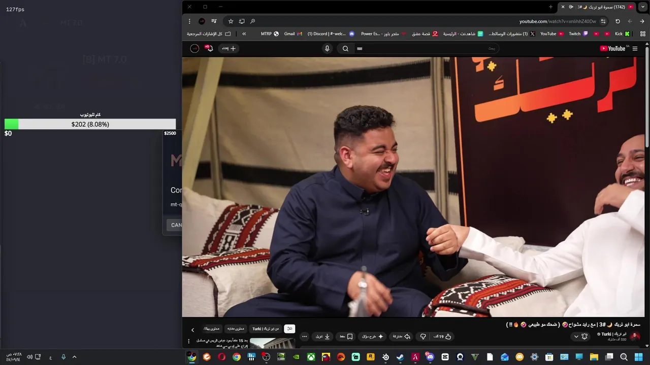Toggle the system tray microphone icon
This screenshot has width=650, height=365.
click(x=63, y=357)
